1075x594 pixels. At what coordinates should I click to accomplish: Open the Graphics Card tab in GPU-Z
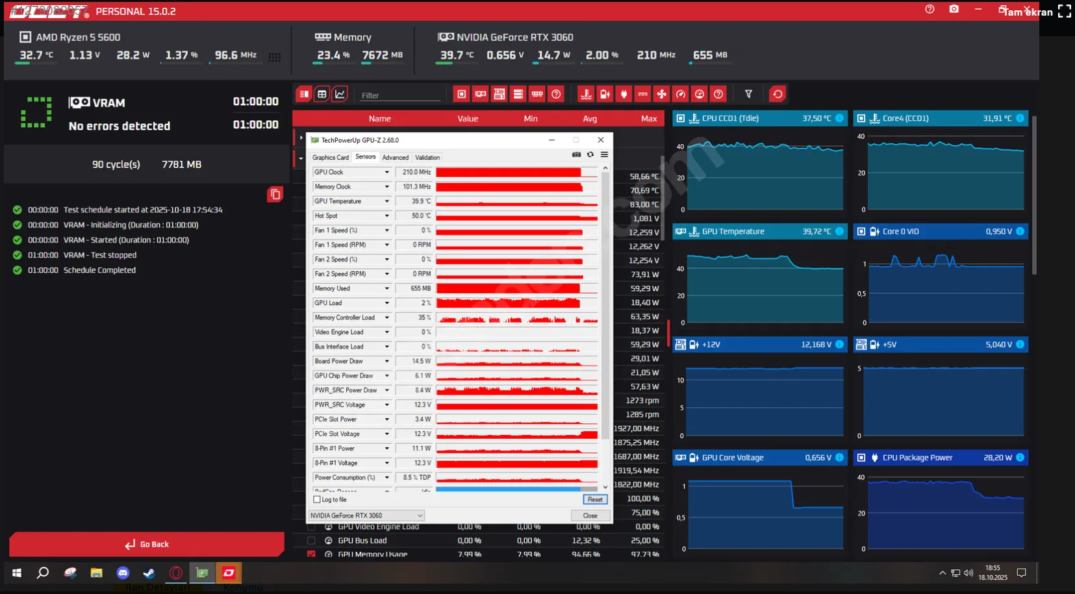331,157
